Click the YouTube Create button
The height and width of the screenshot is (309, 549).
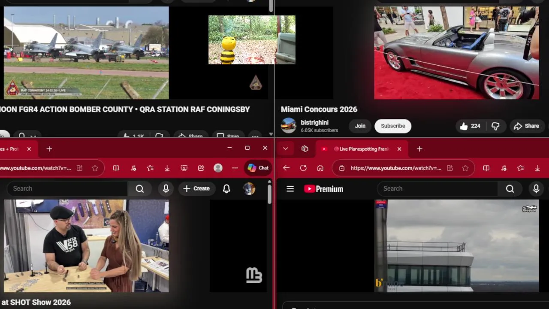tap(196, 188)
